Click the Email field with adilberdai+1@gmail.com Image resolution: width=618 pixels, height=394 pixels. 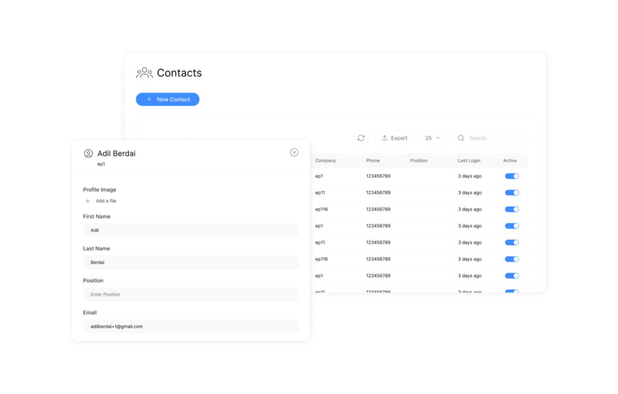click(x=191, y=326)
